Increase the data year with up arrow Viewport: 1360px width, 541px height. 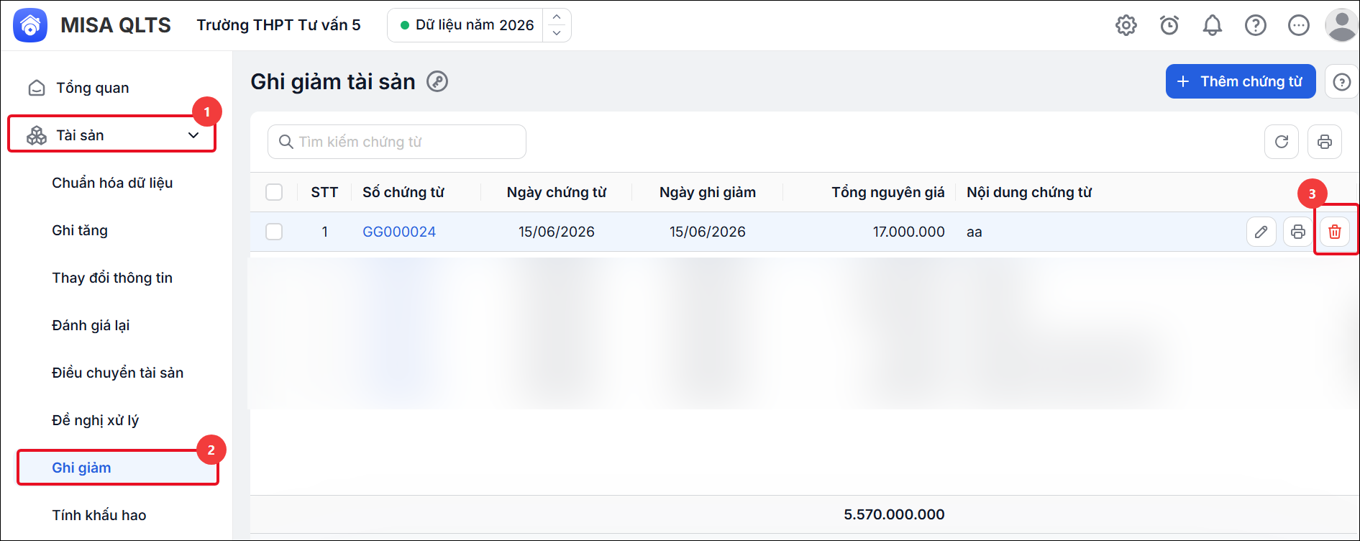tap(557, 17)
